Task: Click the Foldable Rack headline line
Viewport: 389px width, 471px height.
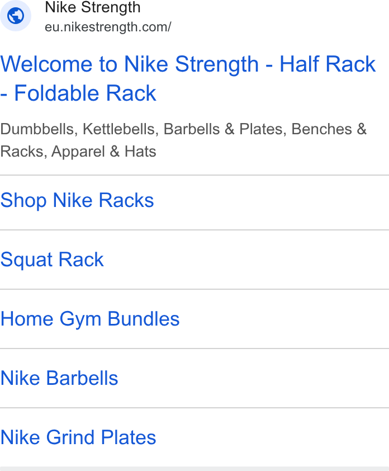Action: (78, 93)
